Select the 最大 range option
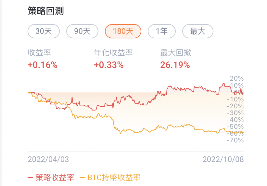The width and height of the screenshot is (267, 186). (x=198, y=31)
